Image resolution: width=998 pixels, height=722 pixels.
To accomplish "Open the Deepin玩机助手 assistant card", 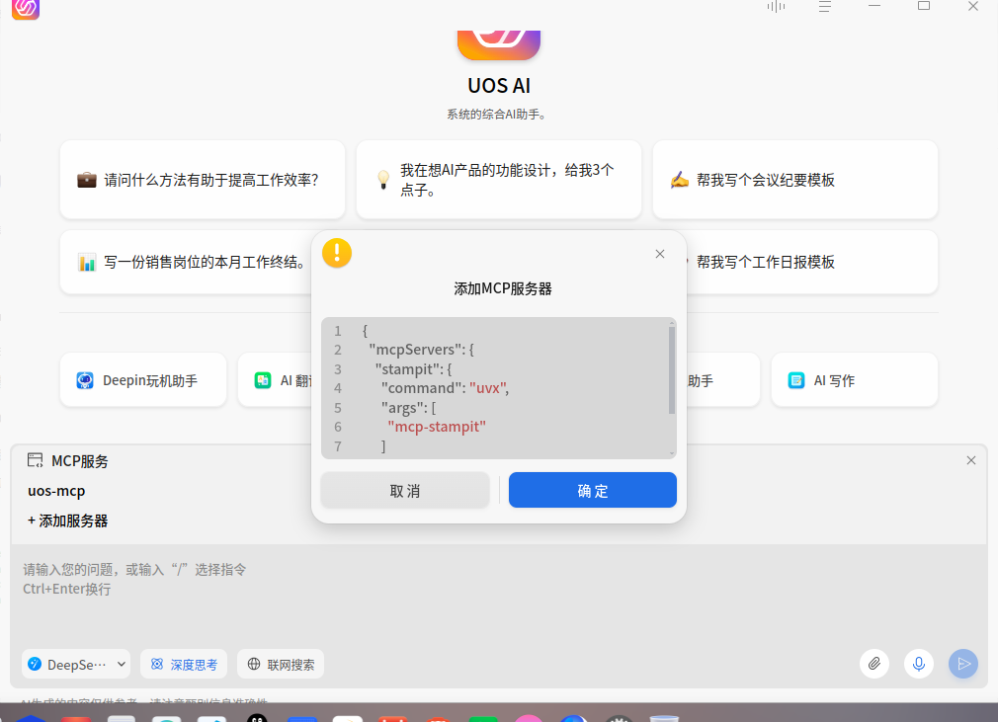I will click(143, 380).
